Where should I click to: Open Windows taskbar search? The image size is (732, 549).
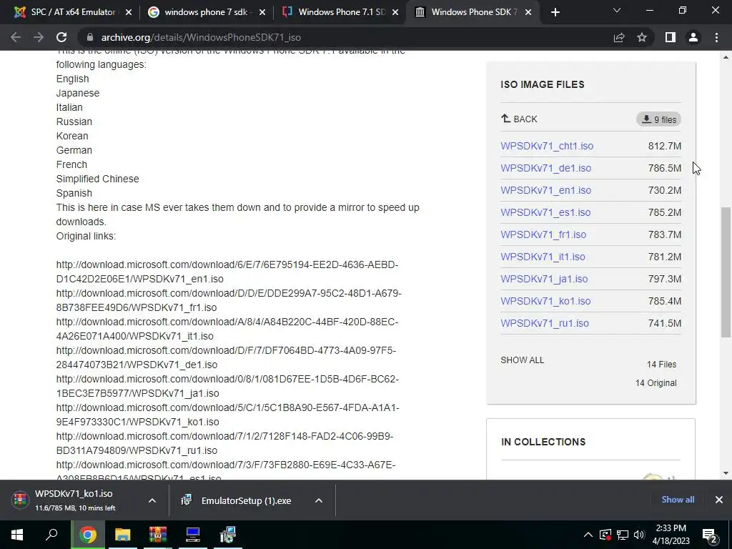[51, 535]
